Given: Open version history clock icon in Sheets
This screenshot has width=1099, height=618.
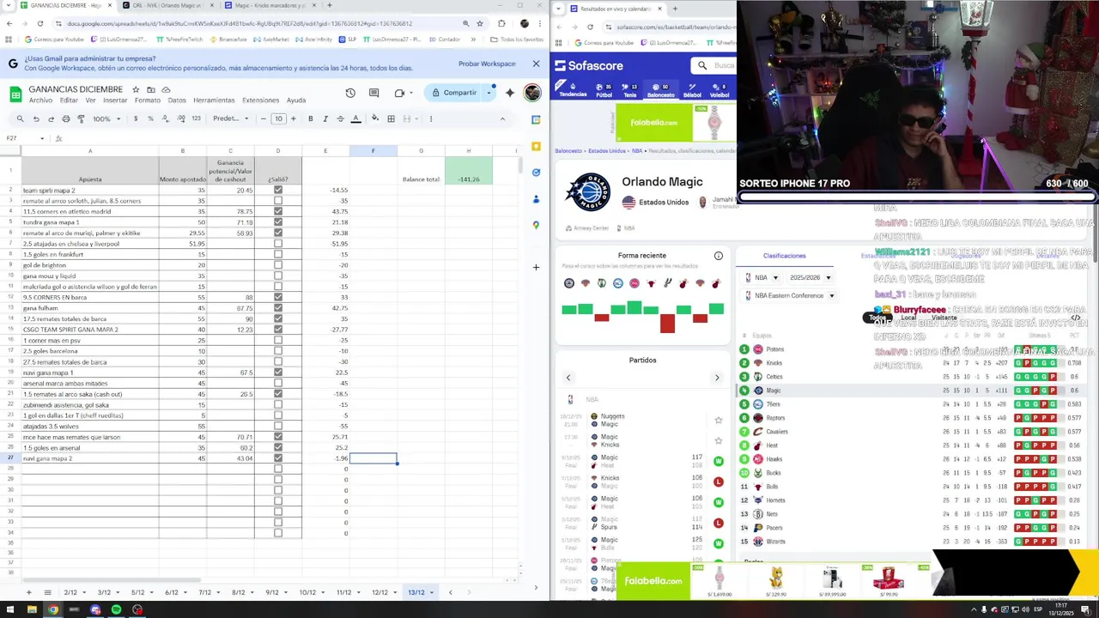Looking at the screenshot, I should [x=350, y=93].
